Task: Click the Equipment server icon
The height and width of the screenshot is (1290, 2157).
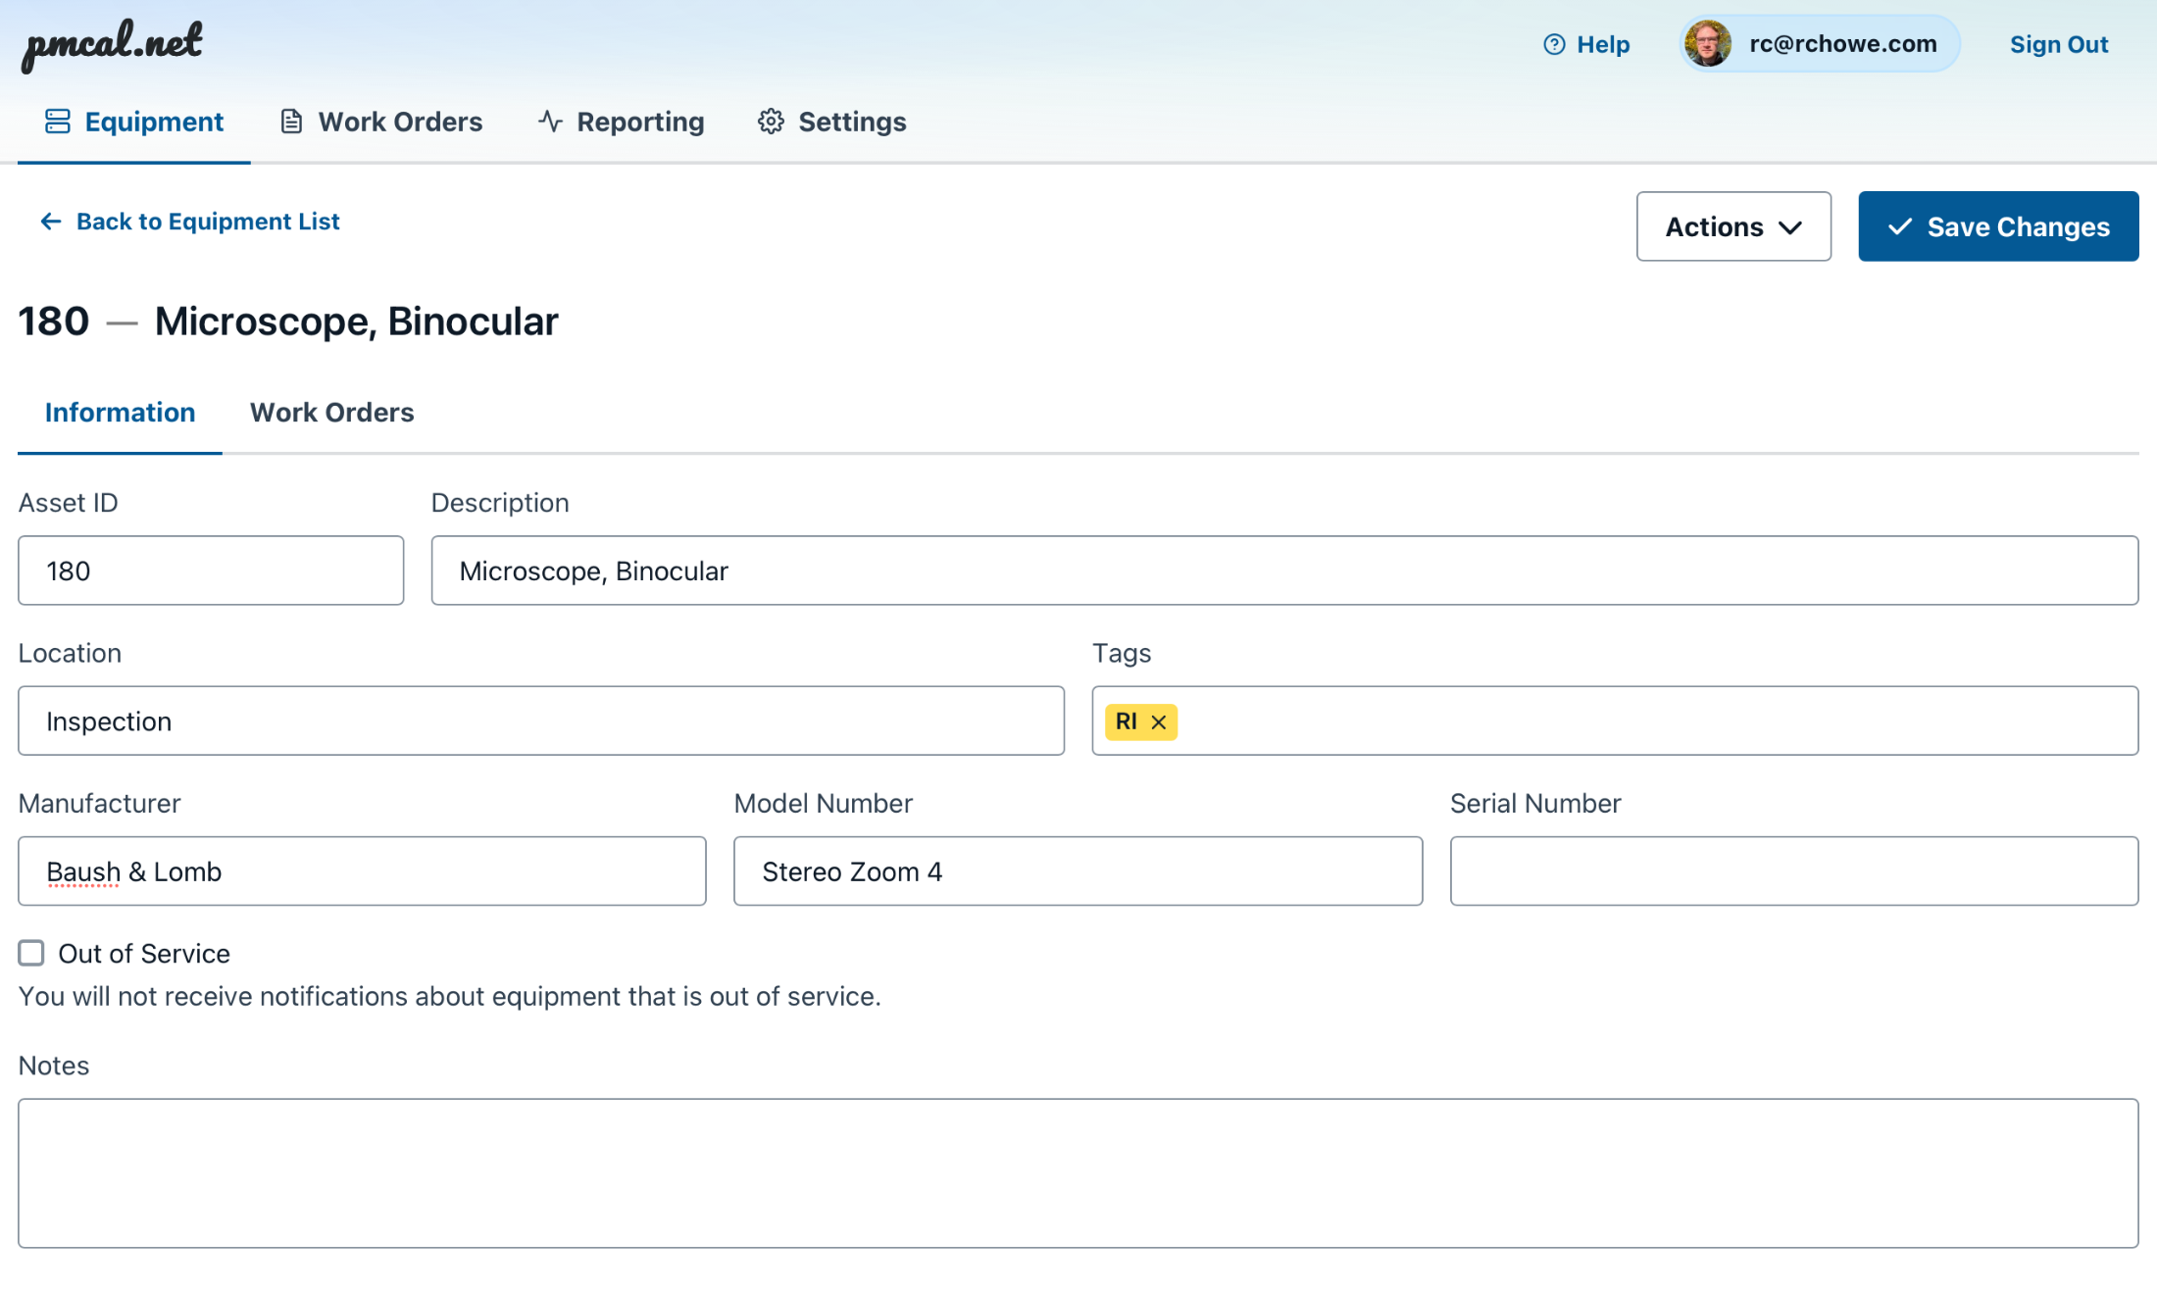Action: pyautogui.click(x=58, y=122)
